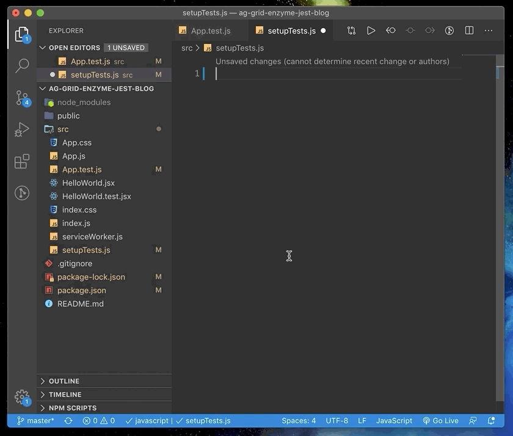Click the Go Live button in the status bar
The height and width of the screenshot is (436, 513).
440,421
